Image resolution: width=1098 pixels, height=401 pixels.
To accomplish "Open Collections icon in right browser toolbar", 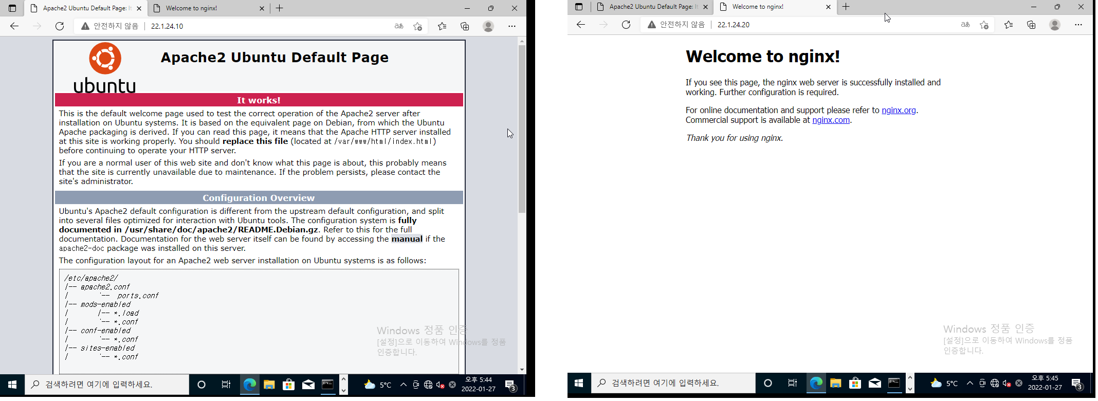I will 1031,25.
